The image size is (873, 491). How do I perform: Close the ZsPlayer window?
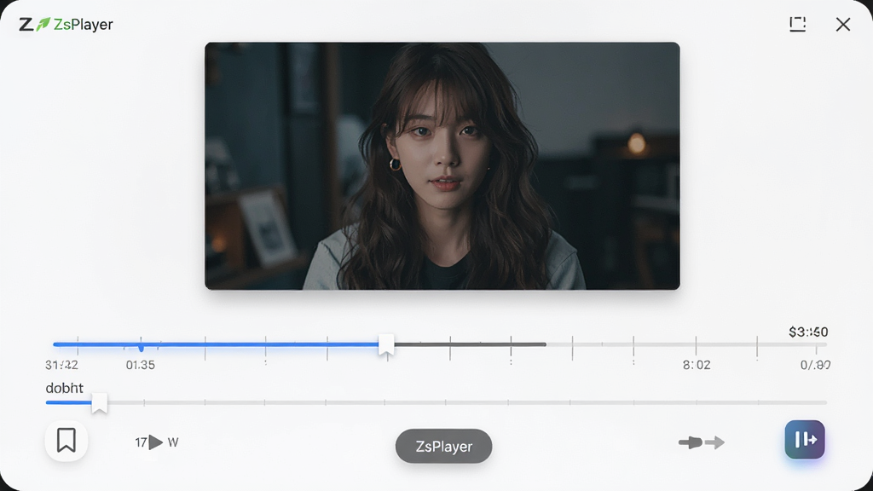click(843, 24)
